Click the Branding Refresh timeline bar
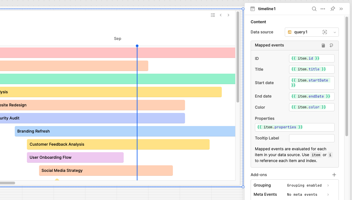352x200 pixels. (x=125, y=131)
